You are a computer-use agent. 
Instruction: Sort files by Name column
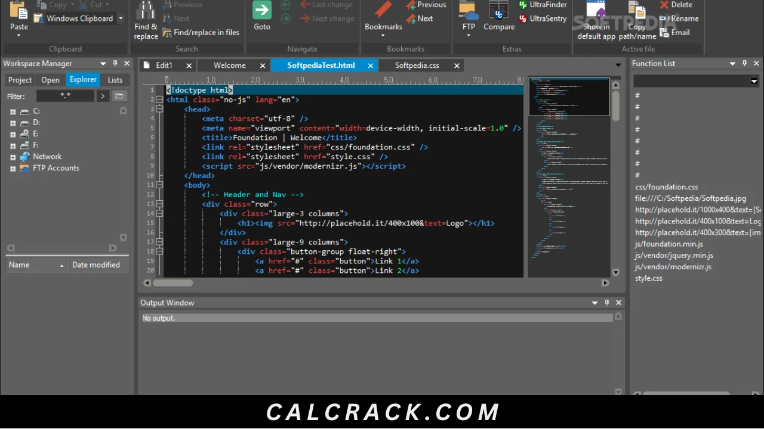36,265
